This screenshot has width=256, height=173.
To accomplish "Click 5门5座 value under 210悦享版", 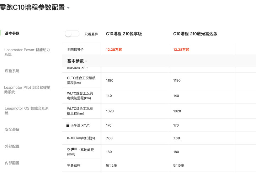I will (111, 166).
